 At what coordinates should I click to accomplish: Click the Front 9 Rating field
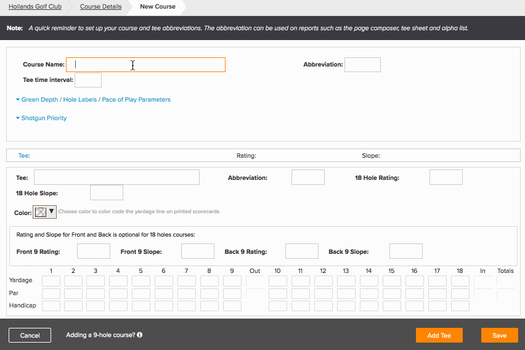click(94, 251)
